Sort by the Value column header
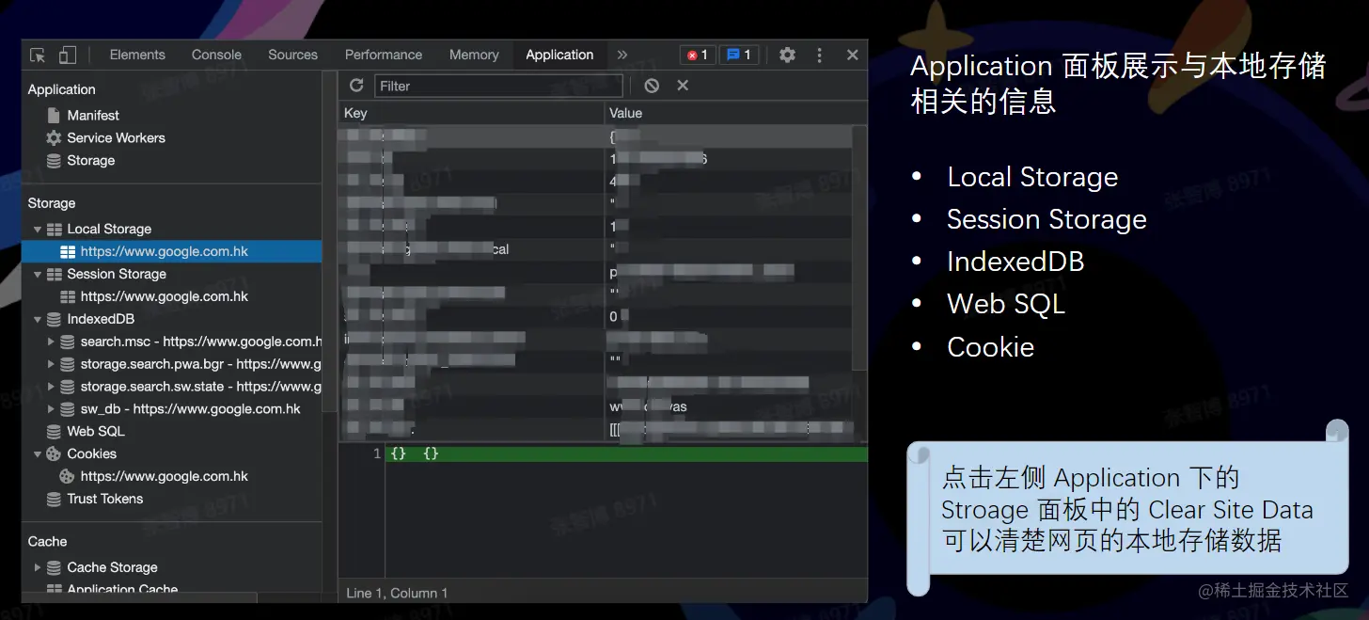The height and width of the screenshot is (620, 1369). 735,113
